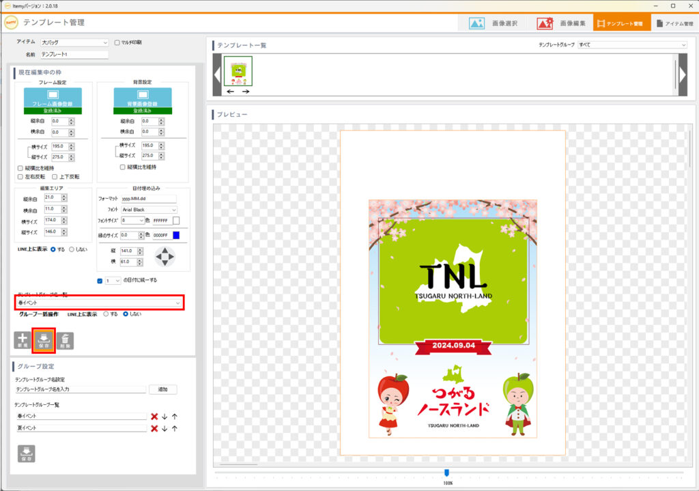
Task: Click the 追加 button for group name
Action: click(x=162, y=389)
